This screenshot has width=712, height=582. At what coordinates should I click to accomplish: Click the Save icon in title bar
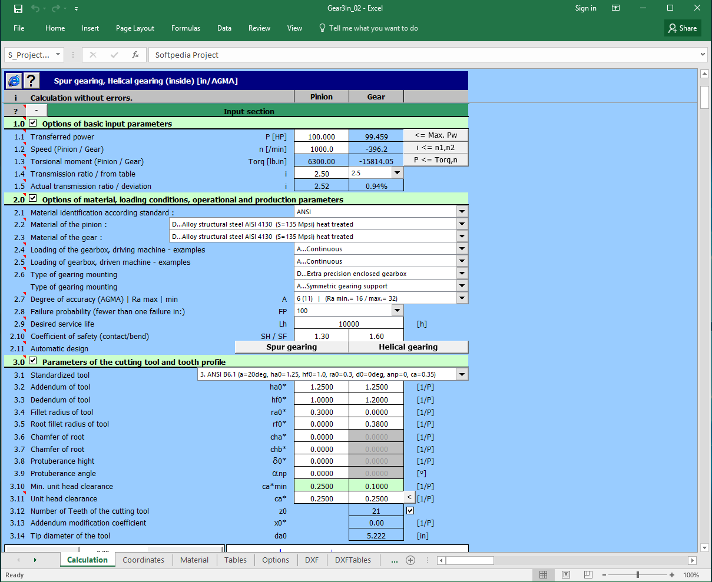pos(18,9)
